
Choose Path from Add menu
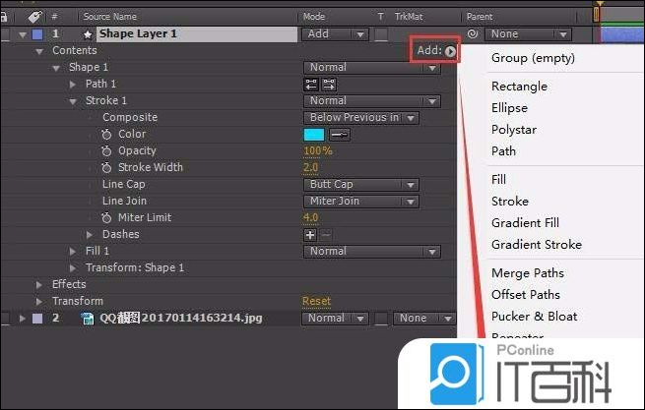coord(503,151)
